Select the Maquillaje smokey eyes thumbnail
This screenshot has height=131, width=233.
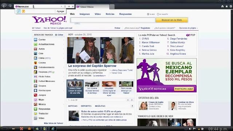click(x=109, y=84)
